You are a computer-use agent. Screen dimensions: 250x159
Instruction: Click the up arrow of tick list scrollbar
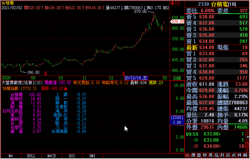[247, 142]
